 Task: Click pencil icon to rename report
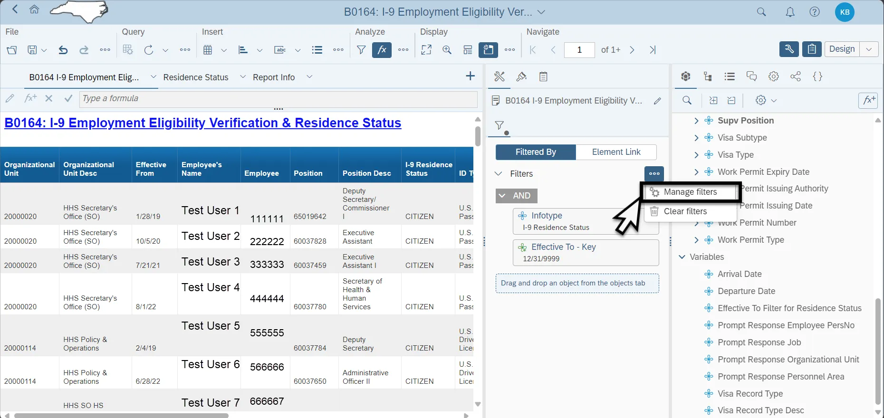click(x=657, y=101)
